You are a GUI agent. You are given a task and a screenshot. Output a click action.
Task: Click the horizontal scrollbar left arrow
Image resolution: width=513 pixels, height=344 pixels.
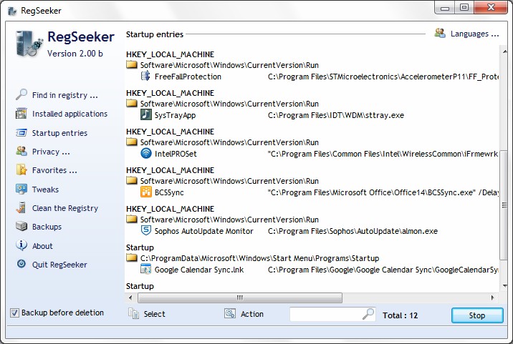click(130, 298)
